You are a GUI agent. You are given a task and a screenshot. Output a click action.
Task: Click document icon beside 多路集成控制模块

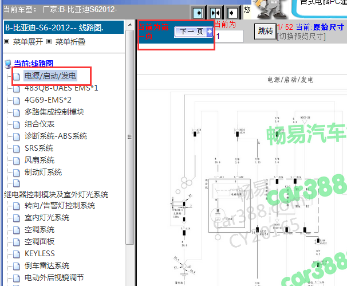click(x=17, y=112)
